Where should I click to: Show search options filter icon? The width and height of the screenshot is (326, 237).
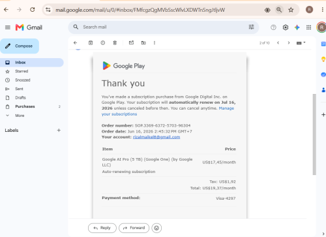tap(251, 27)
